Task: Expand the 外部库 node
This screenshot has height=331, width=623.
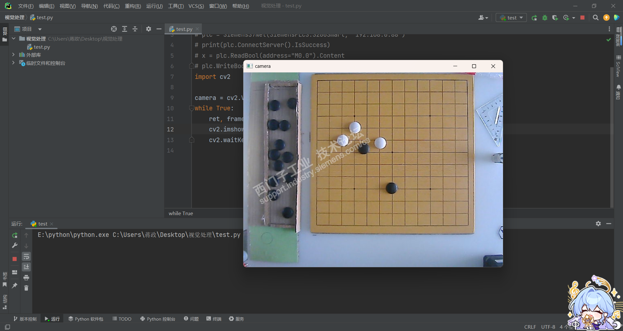Action: (13, 55)
